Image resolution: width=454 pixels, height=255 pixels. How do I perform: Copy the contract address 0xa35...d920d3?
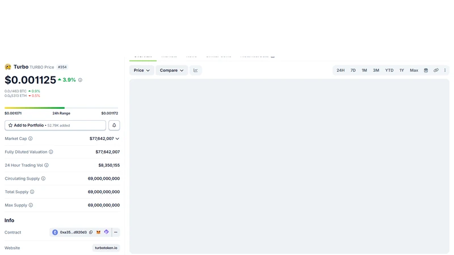coord(91,232)
